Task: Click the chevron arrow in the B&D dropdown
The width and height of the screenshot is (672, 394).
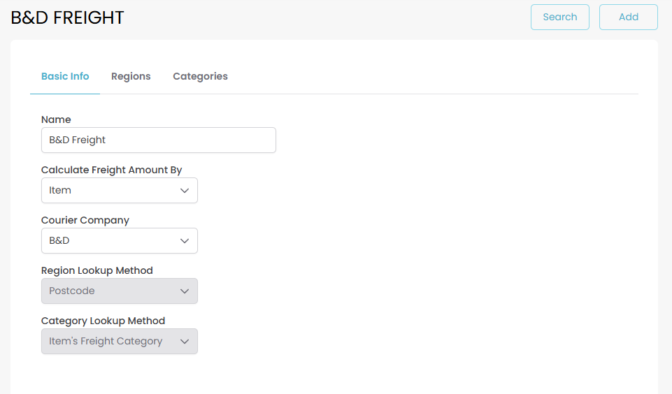Action: [x=185, y=240]
